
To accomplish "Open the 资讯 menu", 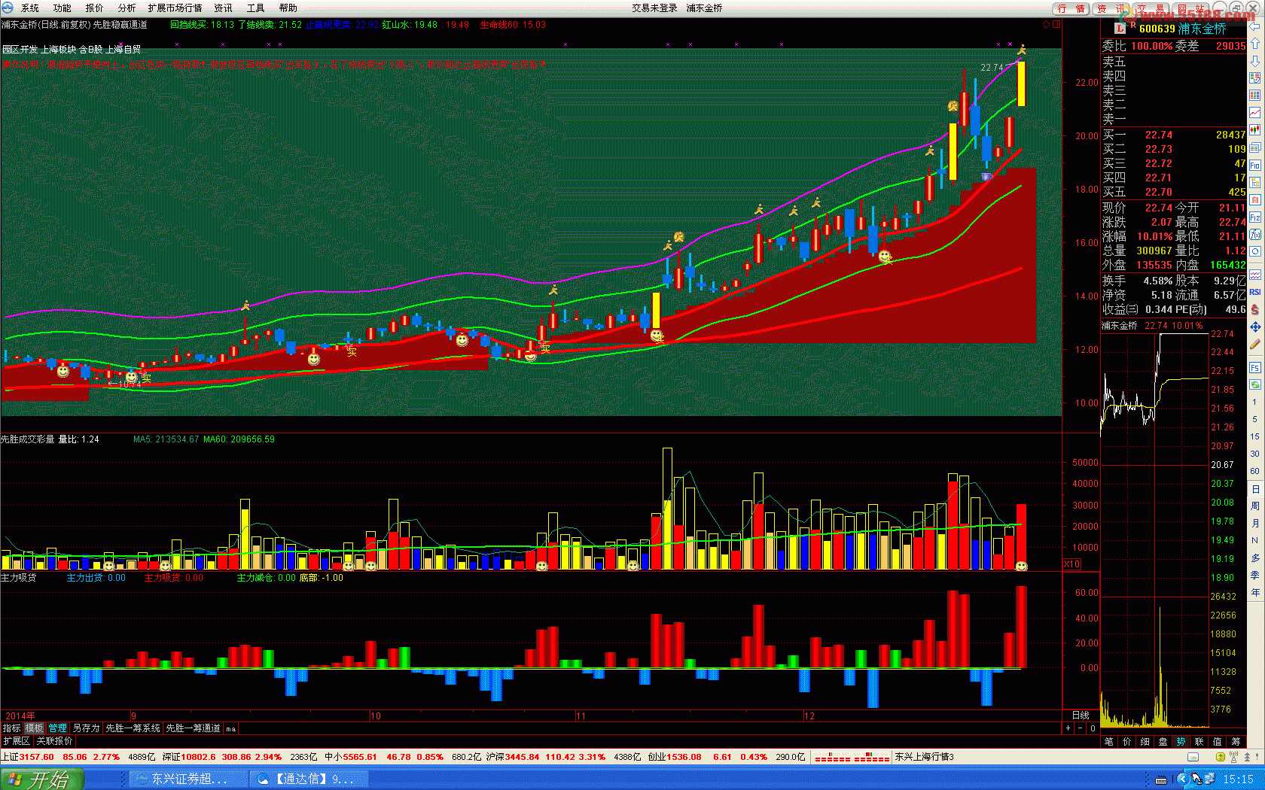I will (224, 8).
